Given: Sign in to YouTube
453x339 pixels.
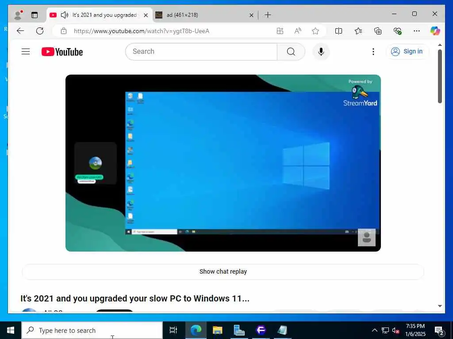Looking at the screenshot, I should (407, 52).
